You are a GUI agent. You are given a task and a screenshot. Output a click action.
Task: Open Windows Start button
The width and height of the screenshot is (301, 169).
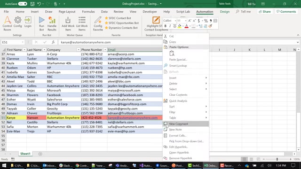coord(4,165)
